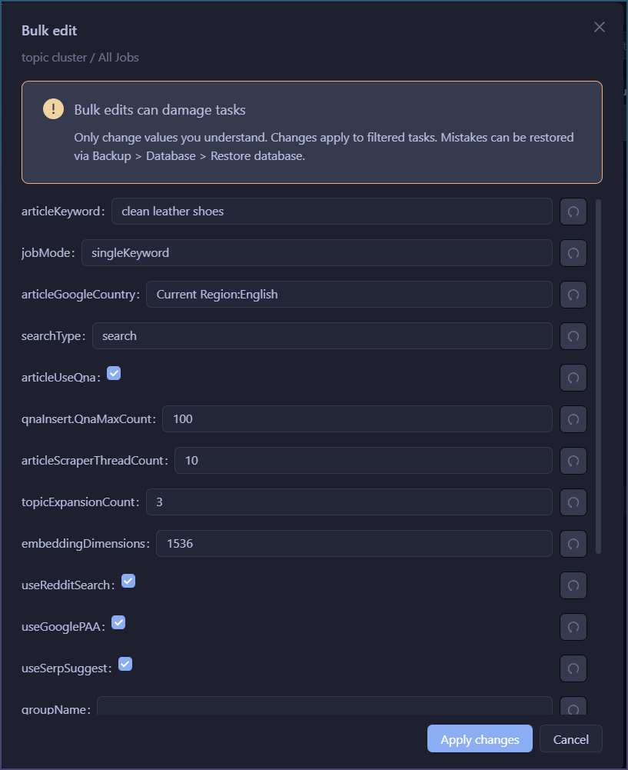Uncheck the articleUseQna checkbox
This screenshot has height=770, width=628.
[x=114, y=374]
